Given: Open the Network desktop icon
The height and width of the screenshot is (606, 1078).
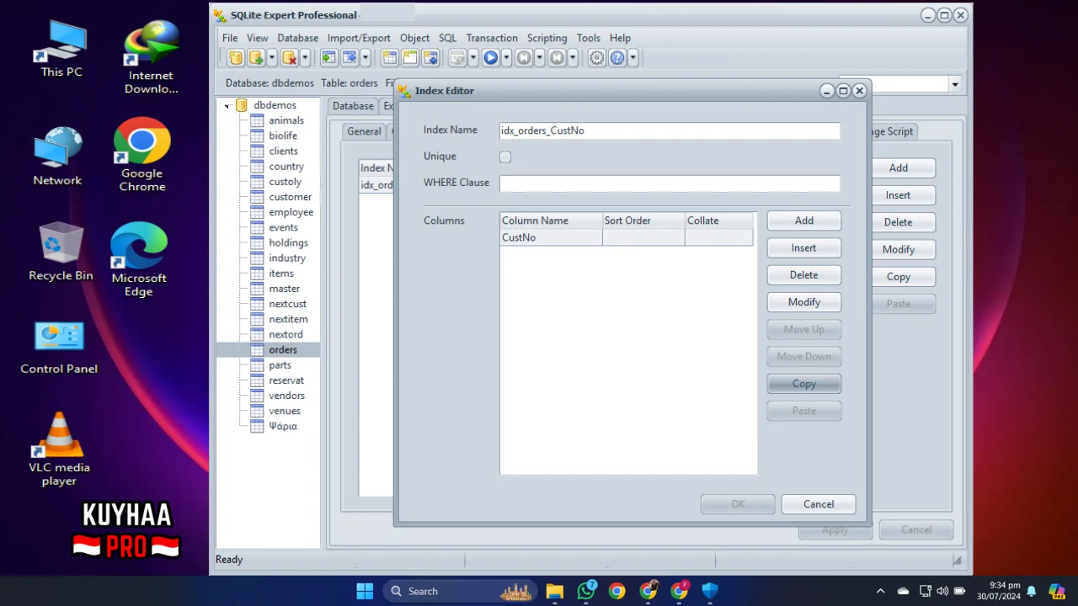Looking at the screenshot, I should (x=57, y=156).
